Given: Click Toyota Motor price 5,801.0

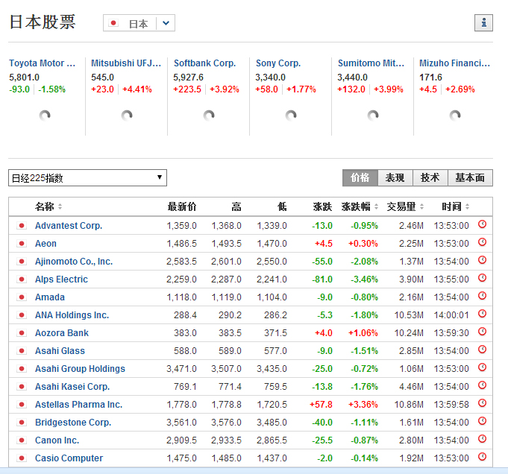Looking at the screenshot, I should point(25,78).
